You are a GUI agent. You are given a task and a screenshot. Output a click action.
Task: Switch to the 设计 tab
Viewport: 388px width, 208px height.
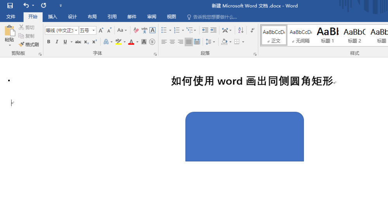coord(72,17)
